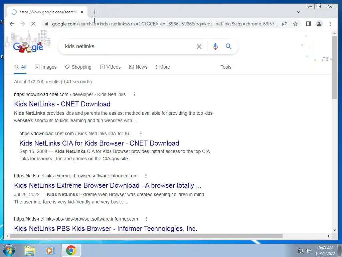Close the Google search tab
Screen dimensions: 342x257
(82, 12)
